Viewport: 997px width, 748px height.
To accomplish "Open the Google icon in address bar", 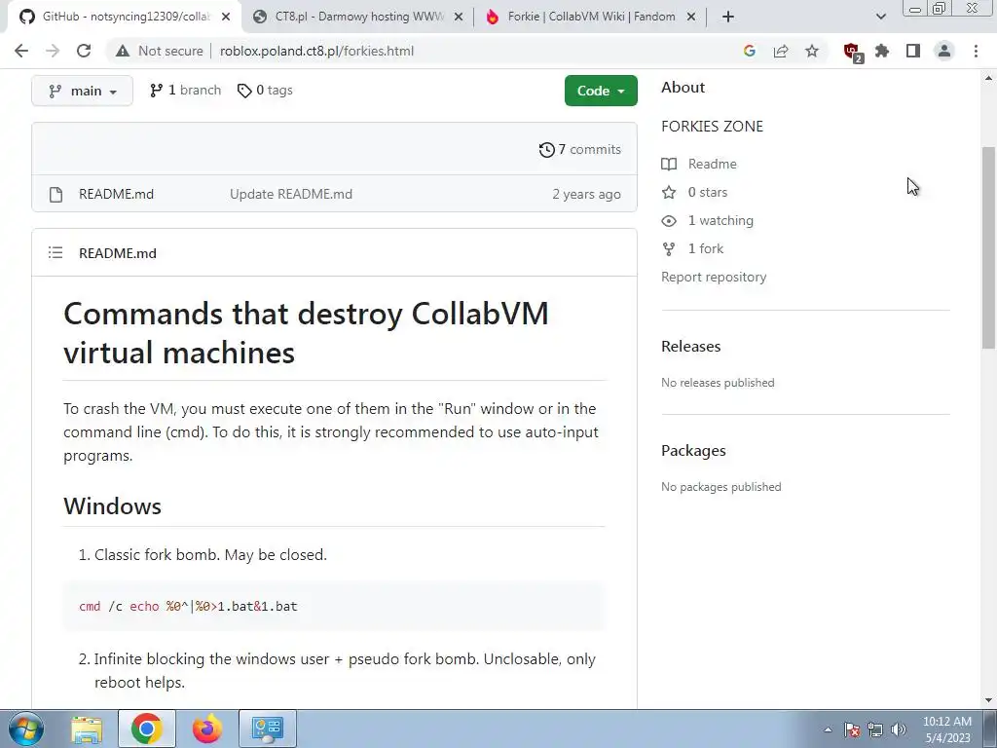I will point(750,51).
